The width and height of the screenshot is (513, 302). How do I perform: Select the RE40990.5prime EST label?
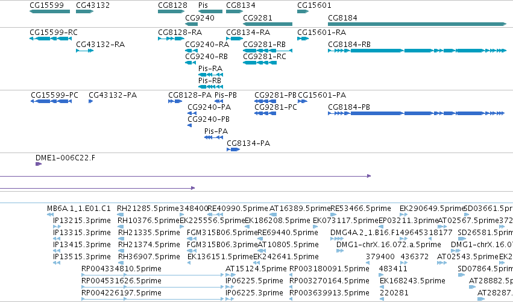(x=238, y=209)
